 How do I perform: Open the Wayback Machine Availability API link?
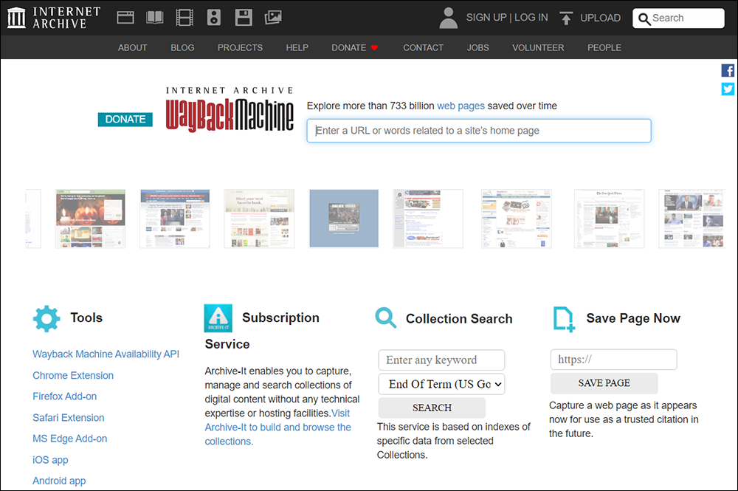[x=106, y=354]
